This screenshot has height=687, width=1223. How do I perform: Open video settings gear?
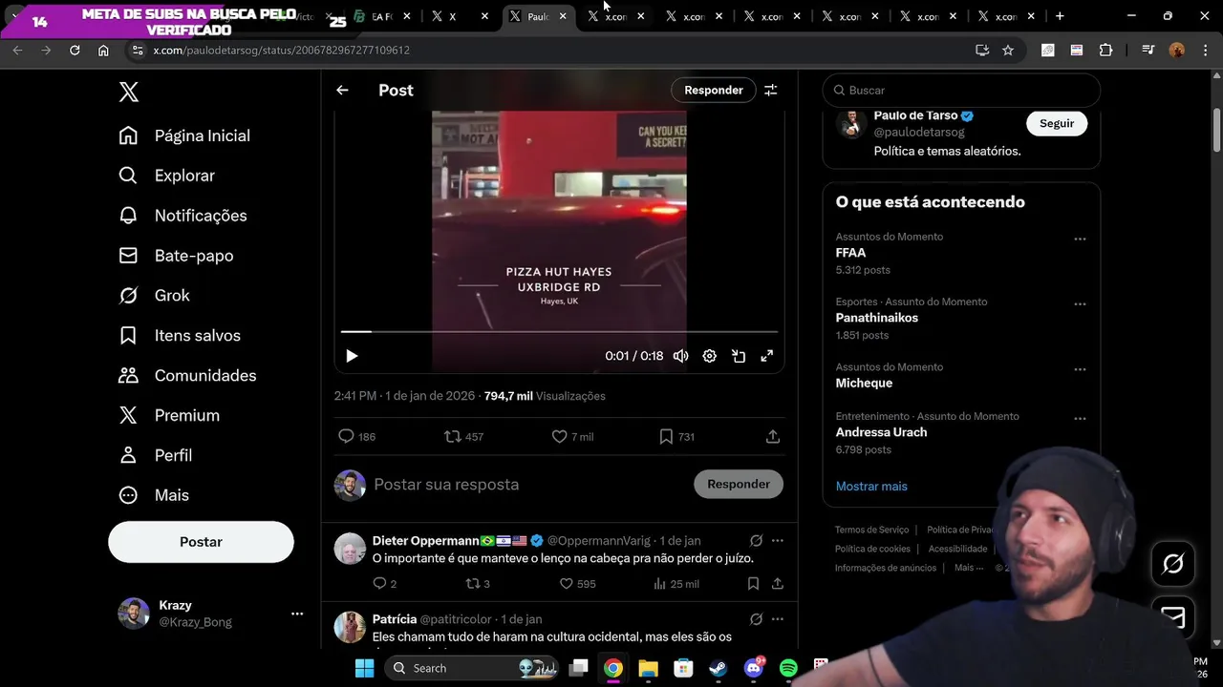[x=709, y=356]
